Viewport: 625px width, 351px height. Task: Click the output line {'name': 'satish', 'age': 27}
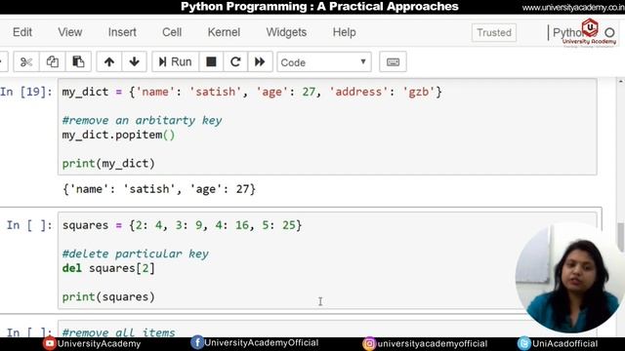(x=159, y=189)
